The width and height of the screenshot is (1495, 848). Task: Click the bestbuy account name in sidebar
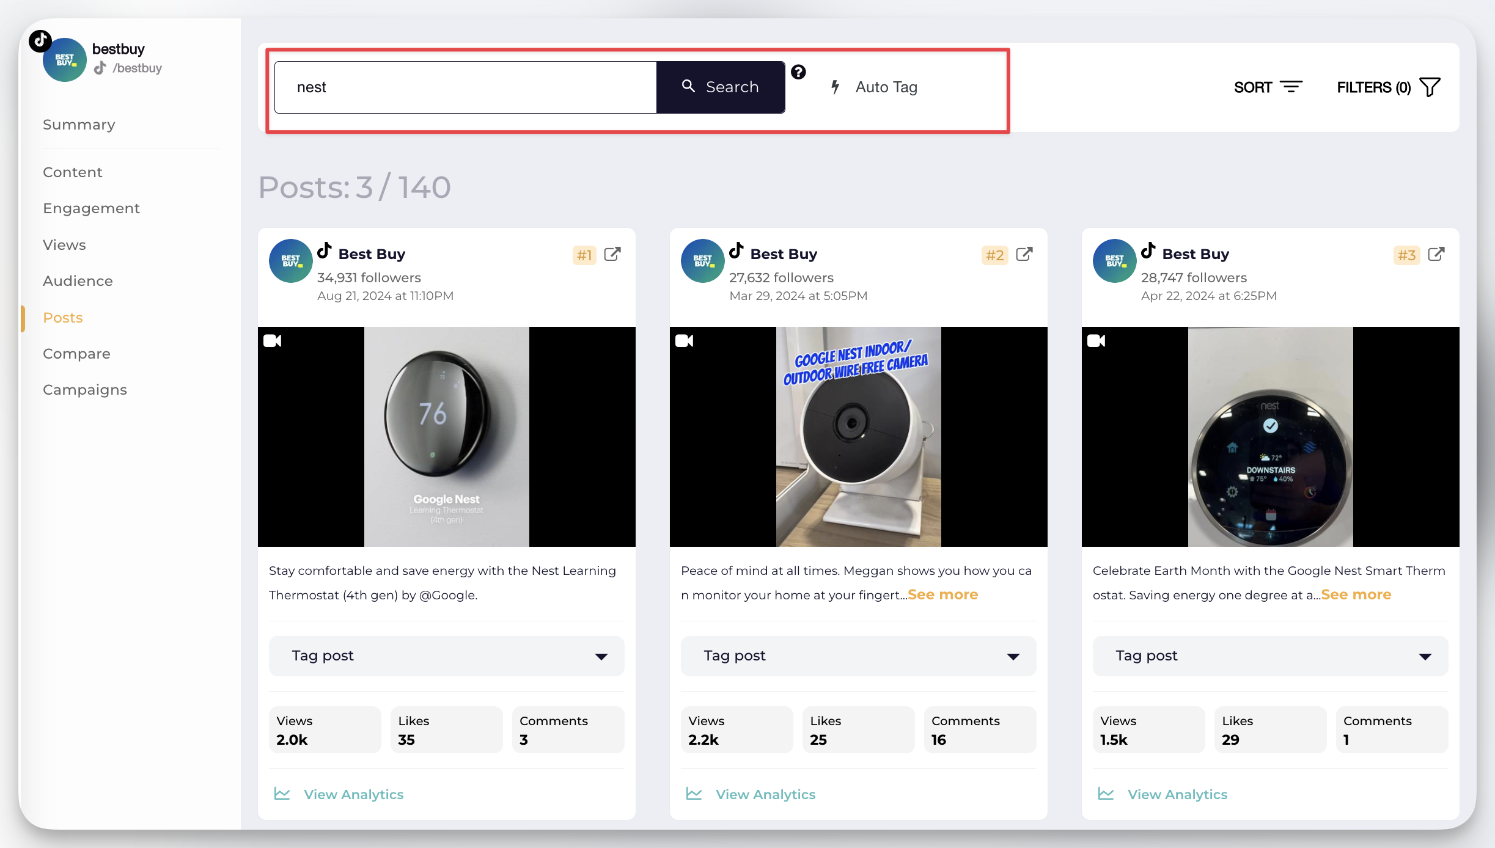coord(119,49)
